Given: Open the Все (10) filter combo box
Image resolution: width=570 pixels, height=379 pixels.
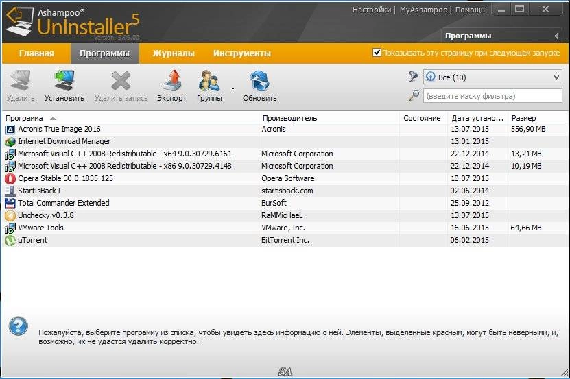Looking at the screenshot, I should point(492,77).
